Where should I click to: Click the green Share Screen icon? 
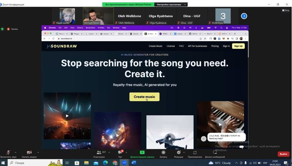142,153
